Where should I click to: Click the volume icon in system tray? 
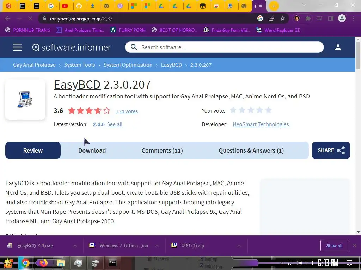(x=299, y=263)
